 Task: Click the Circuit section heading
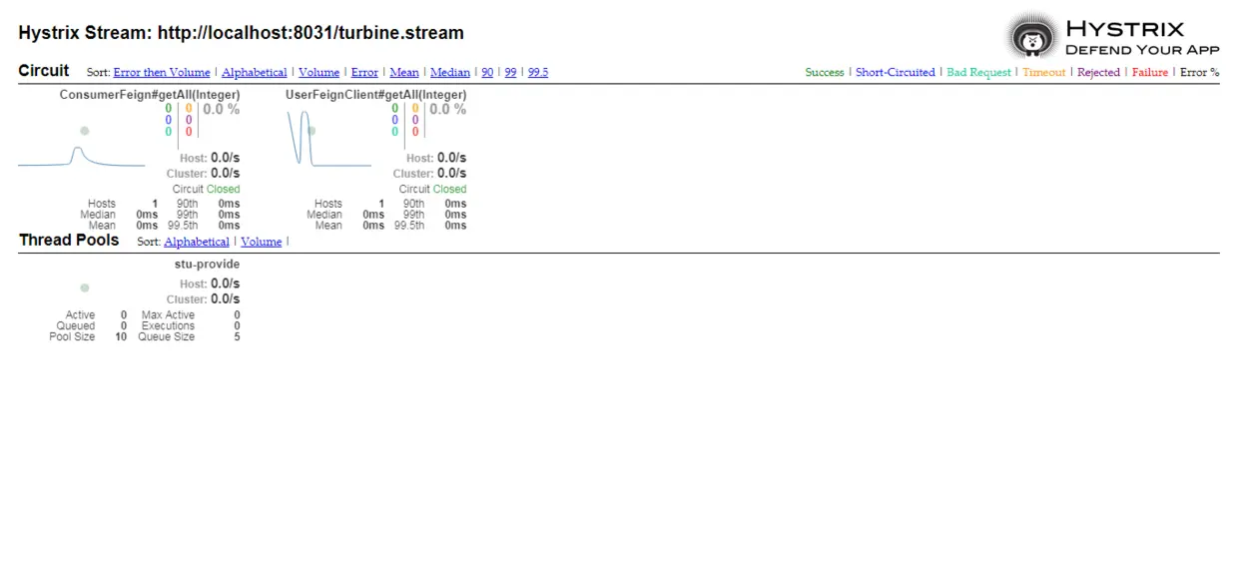pyautogui.click(x=44, y=71)
